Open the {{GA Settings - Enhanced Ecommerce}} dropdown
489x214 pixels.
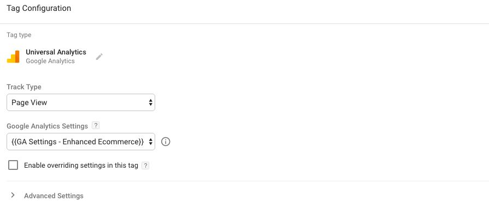[x=81, y=142]
